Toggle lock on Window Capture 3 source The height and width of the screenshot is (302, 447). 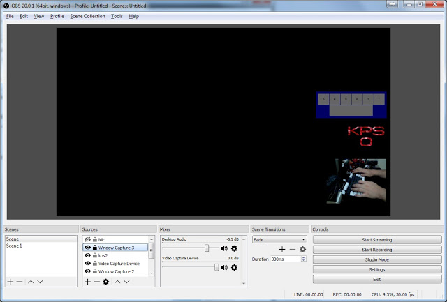(x=95, y=248)
